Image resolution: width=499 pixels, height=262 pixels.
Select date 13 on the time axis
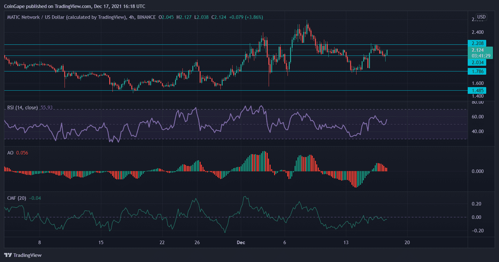tap(346, 243)
